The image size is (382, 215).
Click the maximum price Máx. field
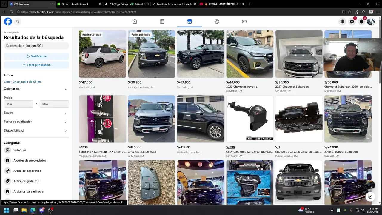click(54, 104)
